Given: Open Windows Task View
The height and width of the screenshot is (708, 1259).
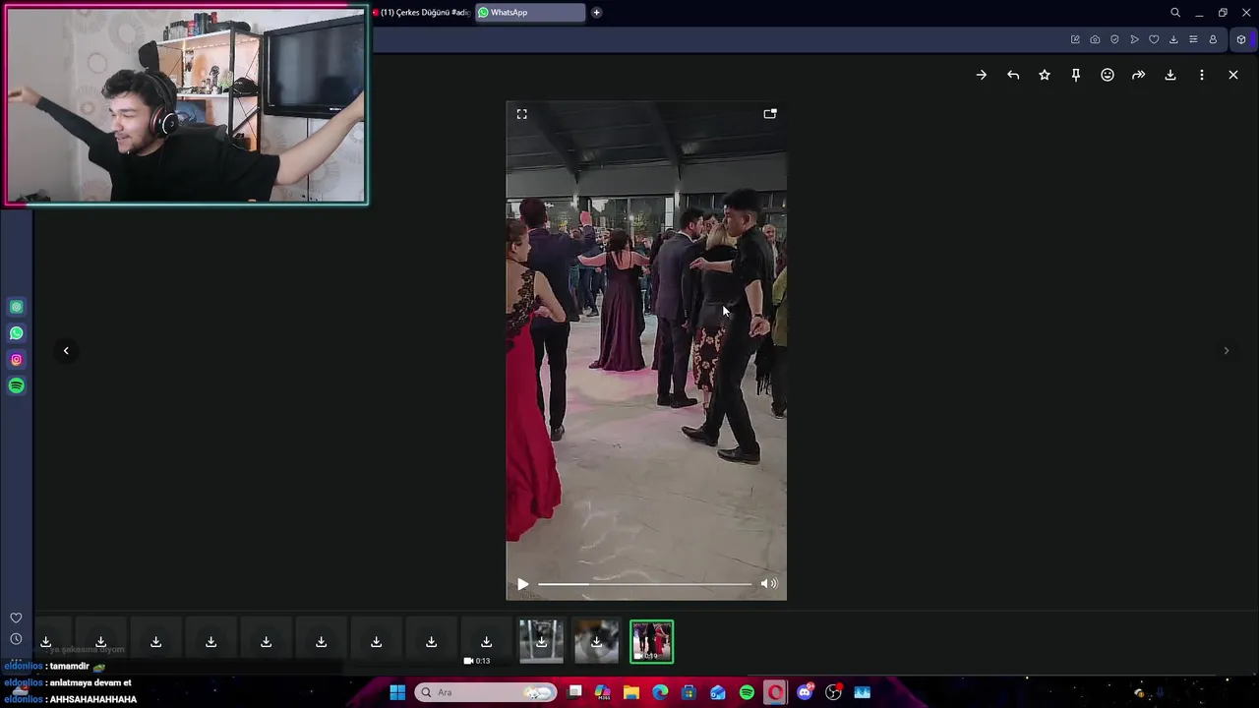Looking at the screenshot, I should pyautogui.click(x=575, y=692).
